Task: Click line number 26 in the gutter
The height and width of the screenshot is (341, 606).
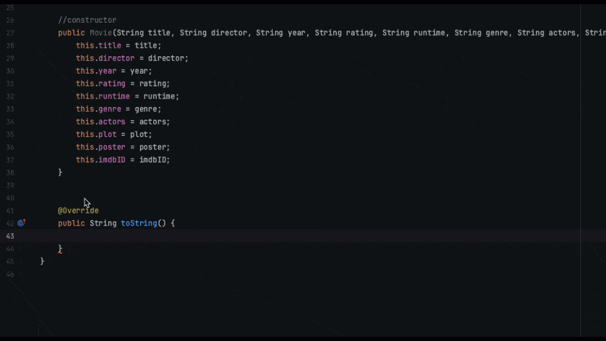Action: tap(10, 20)
